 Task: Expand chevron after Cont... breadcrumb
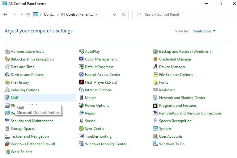[x=58, y=15]
